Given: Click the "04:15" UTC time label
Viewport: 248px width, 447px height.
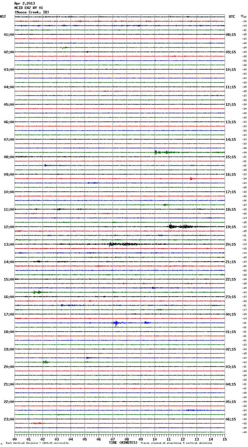Looking at the screenshot, I should coord(231,384).
